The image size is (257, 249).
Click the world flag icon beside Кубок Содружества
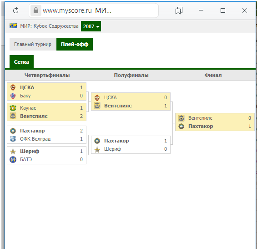click(x=13, y=26)
